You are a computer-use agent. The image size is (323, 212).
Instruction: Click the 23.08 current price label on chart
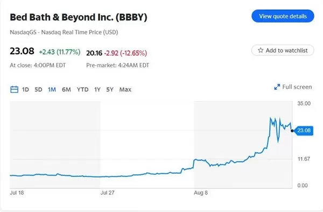(304, 131)
